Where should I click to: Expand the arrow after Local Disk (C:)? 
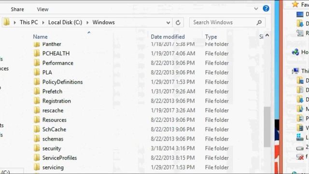(x=87, y=23)
